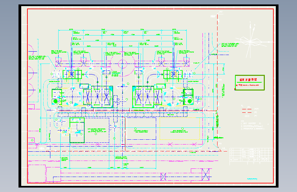This screenshot has width=297, height=192.
Task: Select the yellow dashed reserved area rectangle
Action: tap(180, 128)
